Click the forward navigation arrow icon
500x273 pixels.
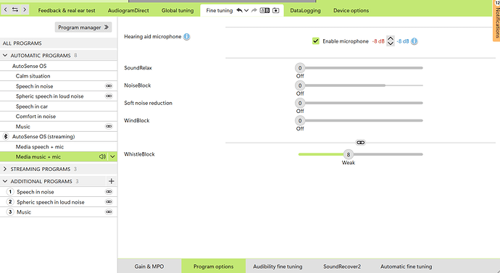[x=25, y=9]
